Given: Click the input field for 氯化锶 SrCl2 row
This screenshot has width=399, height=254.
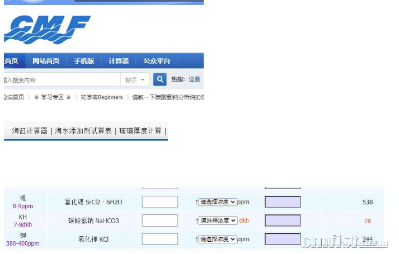Looking at the screenshot, I should [x=160, y=202].
